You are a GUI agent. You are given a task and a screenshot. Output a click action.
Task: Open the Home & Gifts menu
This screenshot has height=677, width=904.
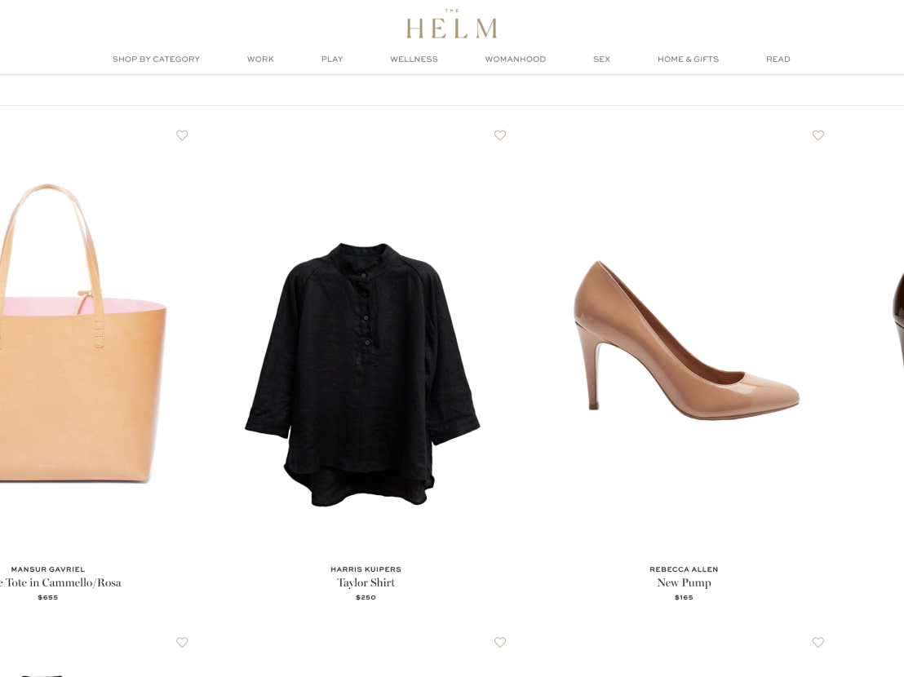click(x=688, y=59)
